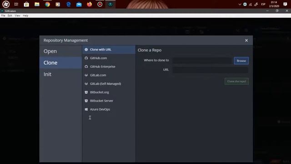This screenshot has width=291, height=164.
Task: Open Microsoft Store from the taskbar
Action: (26, 4)
